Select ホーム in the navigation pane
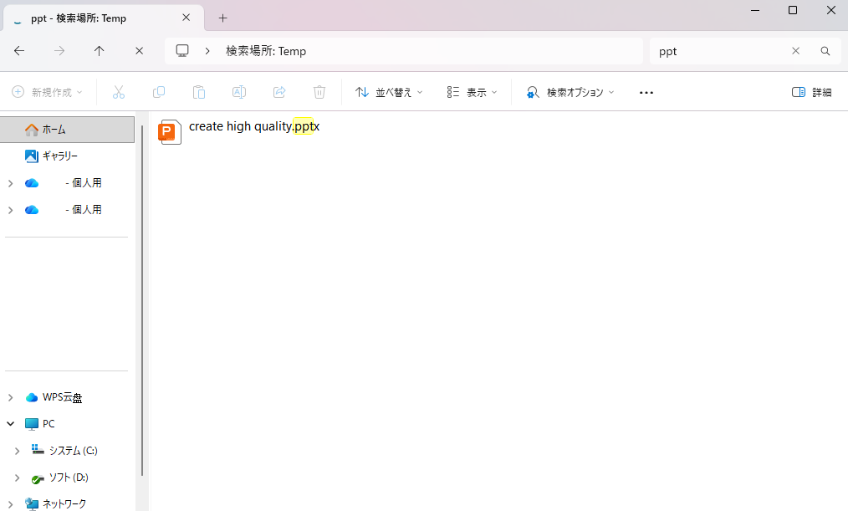Viewport: 848px width, 511px height. 54,130
